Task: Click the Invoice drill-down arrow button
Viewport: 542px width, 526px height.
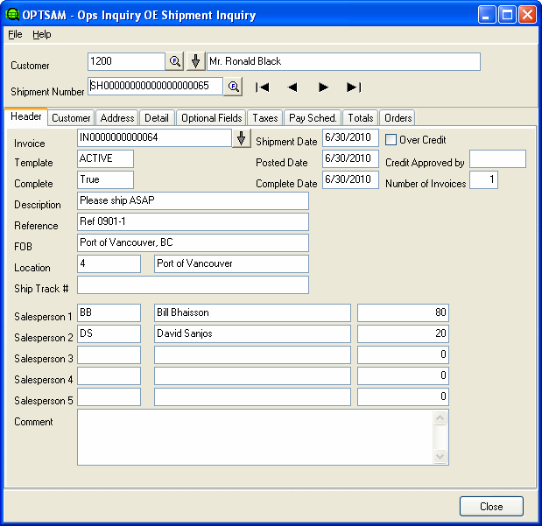Action: coord(242,138)
